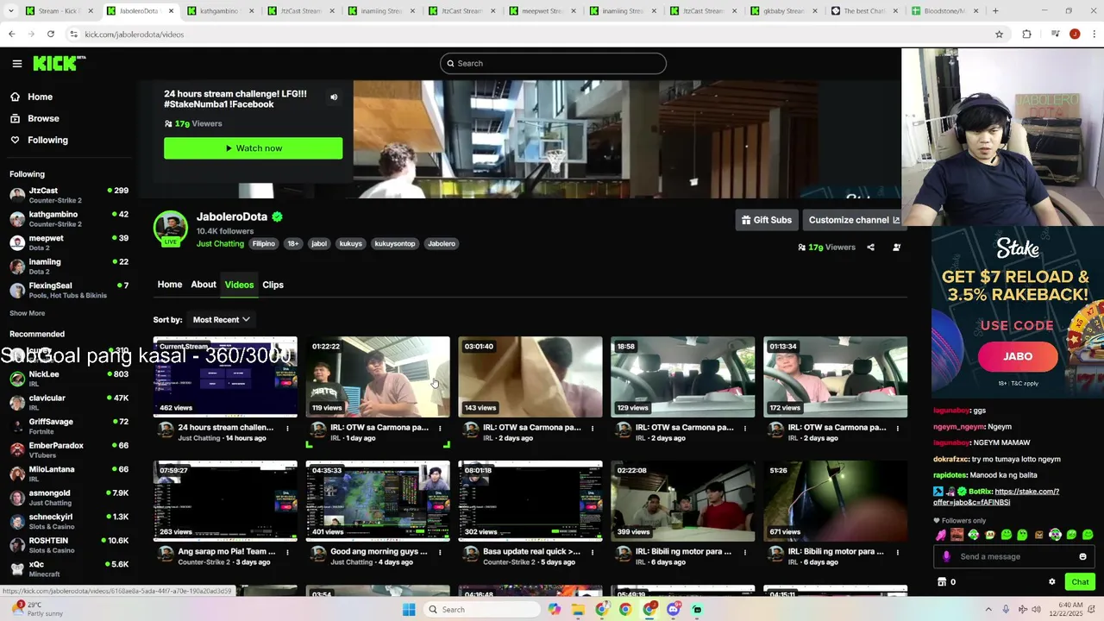Click the Kick logo

tap(60, 63)
